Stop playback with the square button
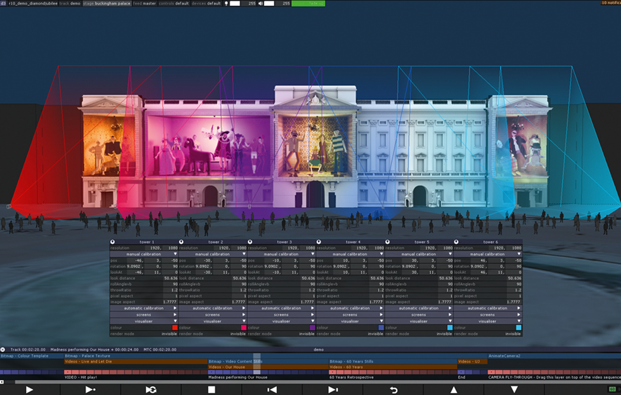This screenshot has width=621, height=395. [211, 389]
